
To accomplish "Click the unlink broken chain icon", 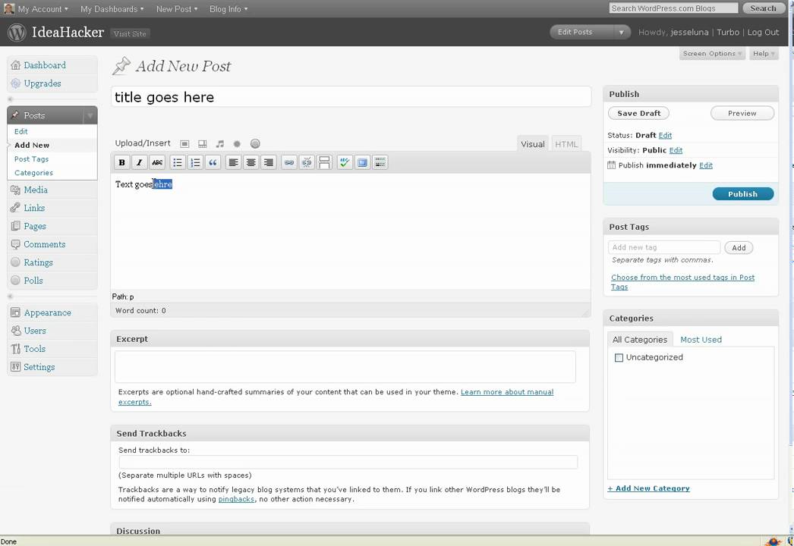I will (x=307, y=162).
